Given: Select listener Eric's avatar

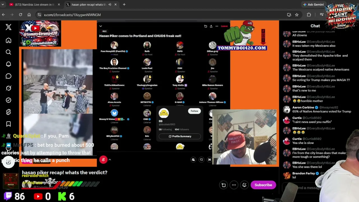Looking at the screenshot, I should pyautogui.click(x=147, y=130).
